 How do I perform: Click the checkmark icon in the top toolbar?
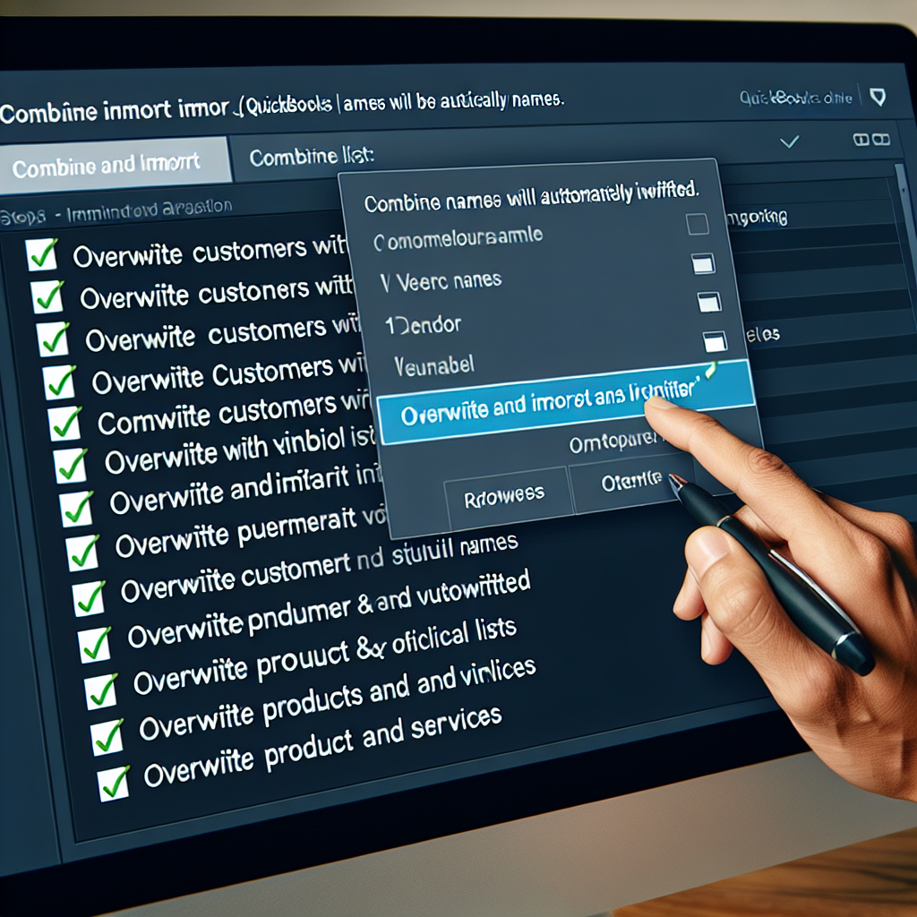[789, 141]
